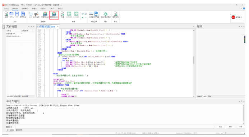
Task: Open the Controller menu tab
Action: [25, 9]
